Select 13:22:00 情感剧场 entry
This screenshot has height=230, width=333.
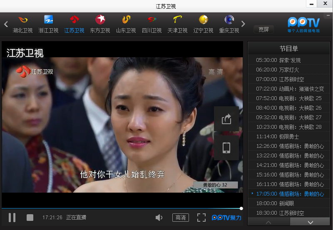coord(289,156)
